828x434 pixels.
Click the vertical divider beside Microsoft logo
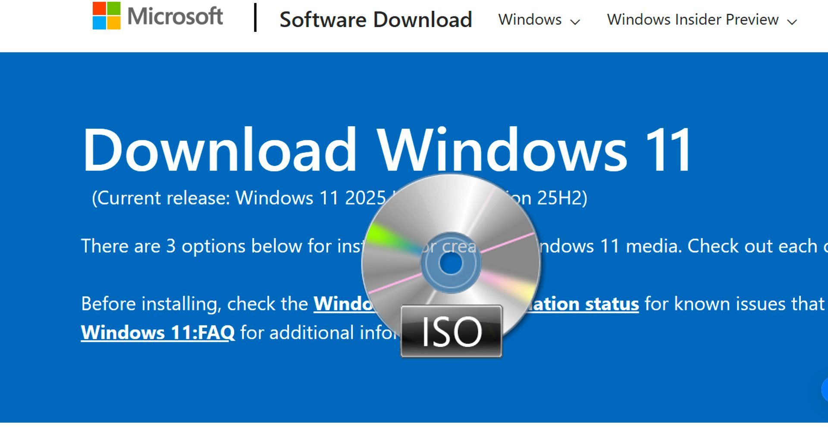tap(255, 18)
